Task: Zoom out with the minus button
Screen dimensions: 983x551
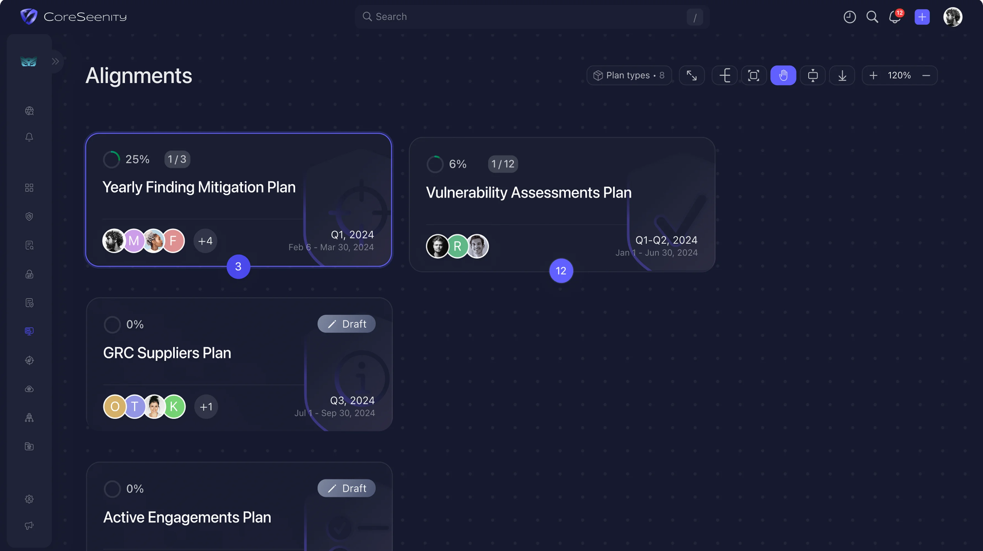Action: point(926,75)
